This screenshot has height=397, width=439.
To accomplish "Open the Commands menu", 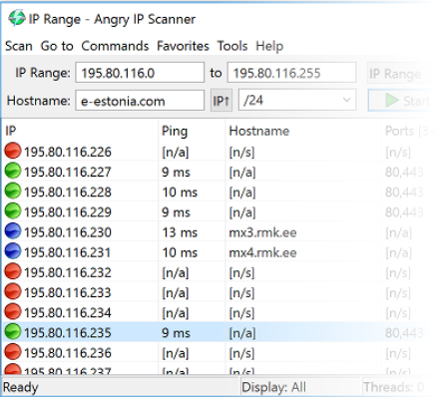I will 115,46.
